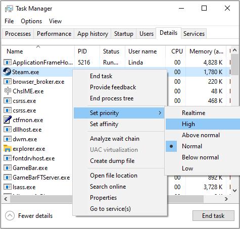Click the ctfmon.exe pen icon
The image size is (240, 229).
pyautogui.click(x=8, y=120)
